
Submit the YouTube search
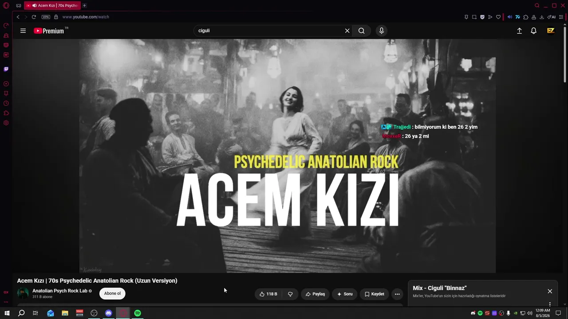[x=362, y=31]
